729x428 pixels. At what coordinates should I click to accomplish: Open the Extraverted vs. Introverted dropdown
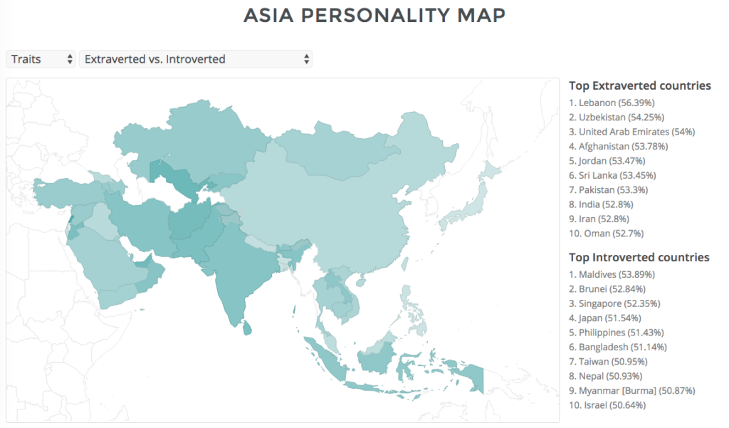point(196,58)
